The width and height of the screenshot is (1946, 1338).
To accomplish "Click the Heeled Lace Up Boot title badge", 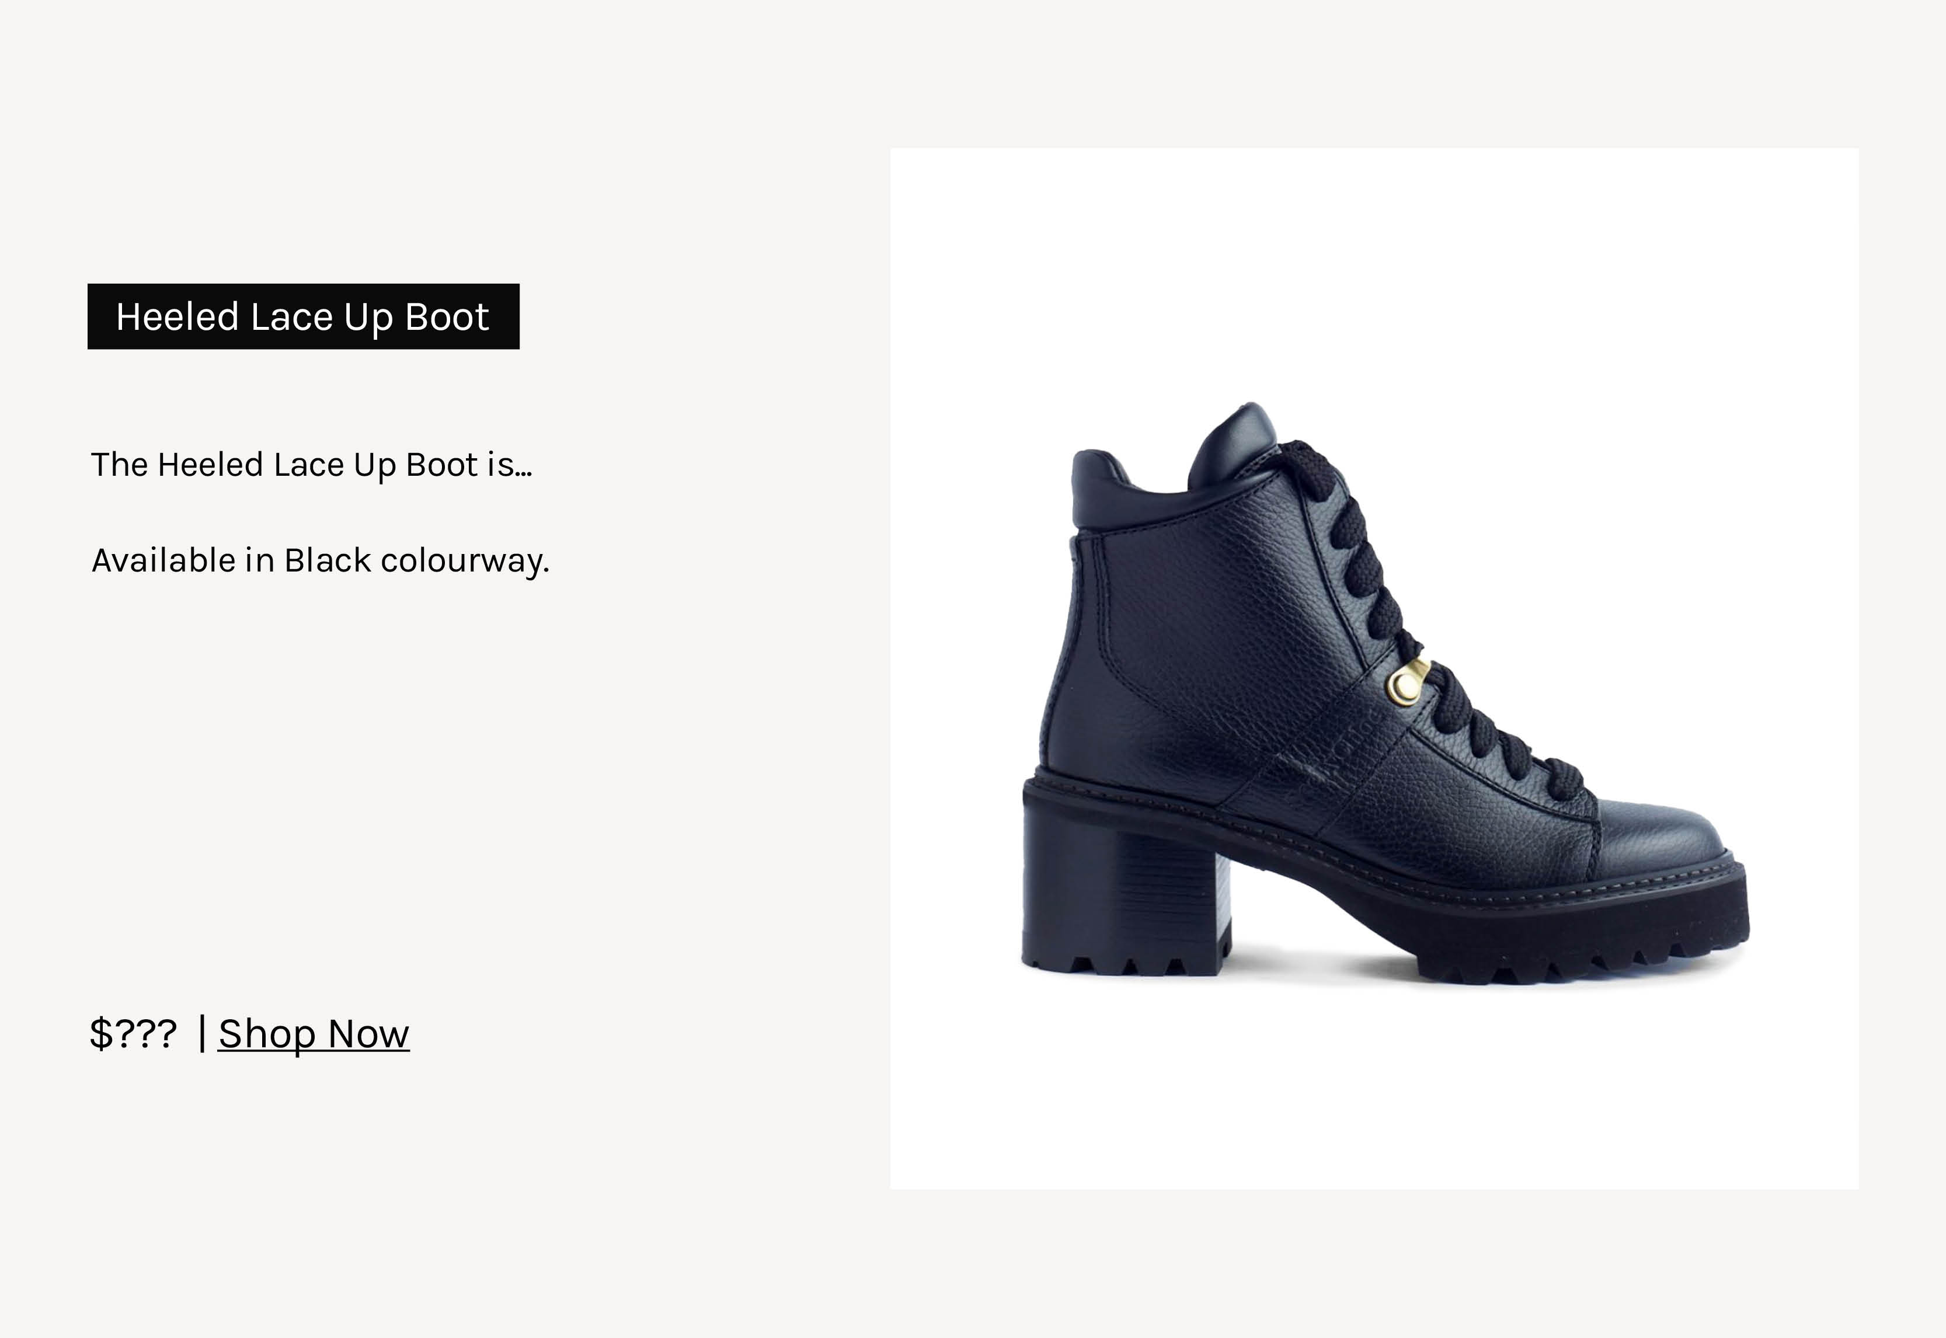I will tap(304, 317).
